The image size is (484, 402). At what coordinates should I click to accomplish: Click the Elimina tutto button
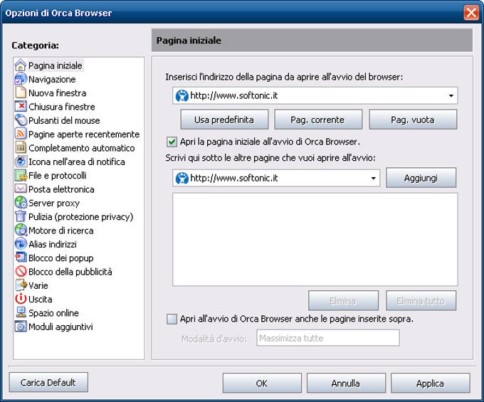tap(421, 300)
